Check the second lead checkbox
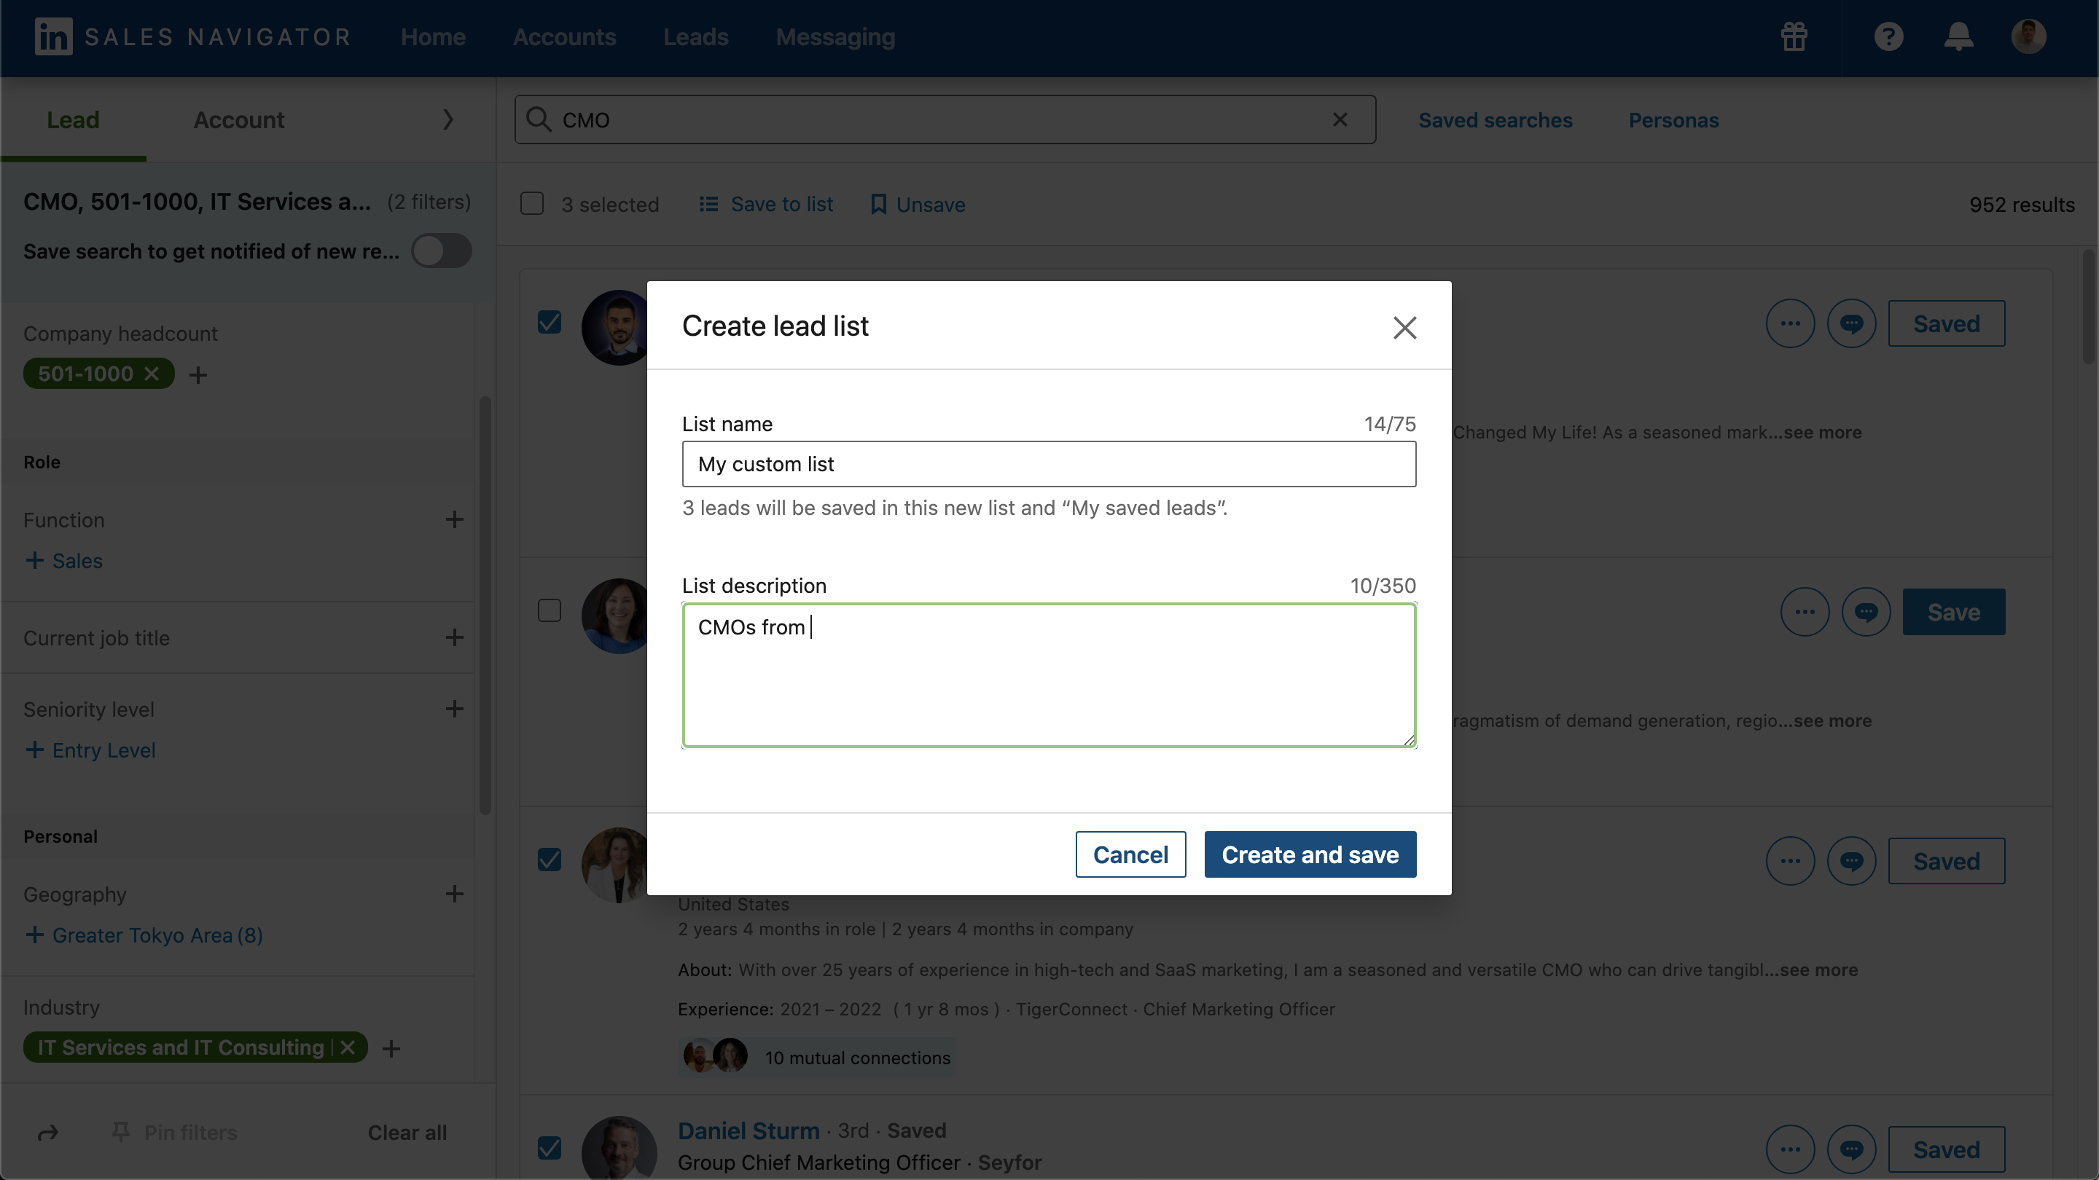This screenshot has width=2099, height=1180. tap(550, 611)
